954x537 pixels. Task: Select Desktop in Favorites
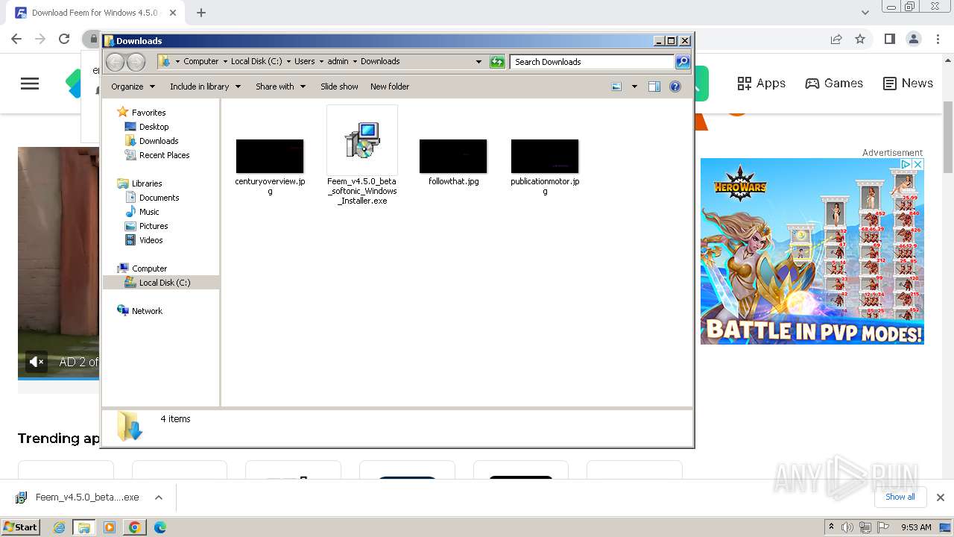154,127
